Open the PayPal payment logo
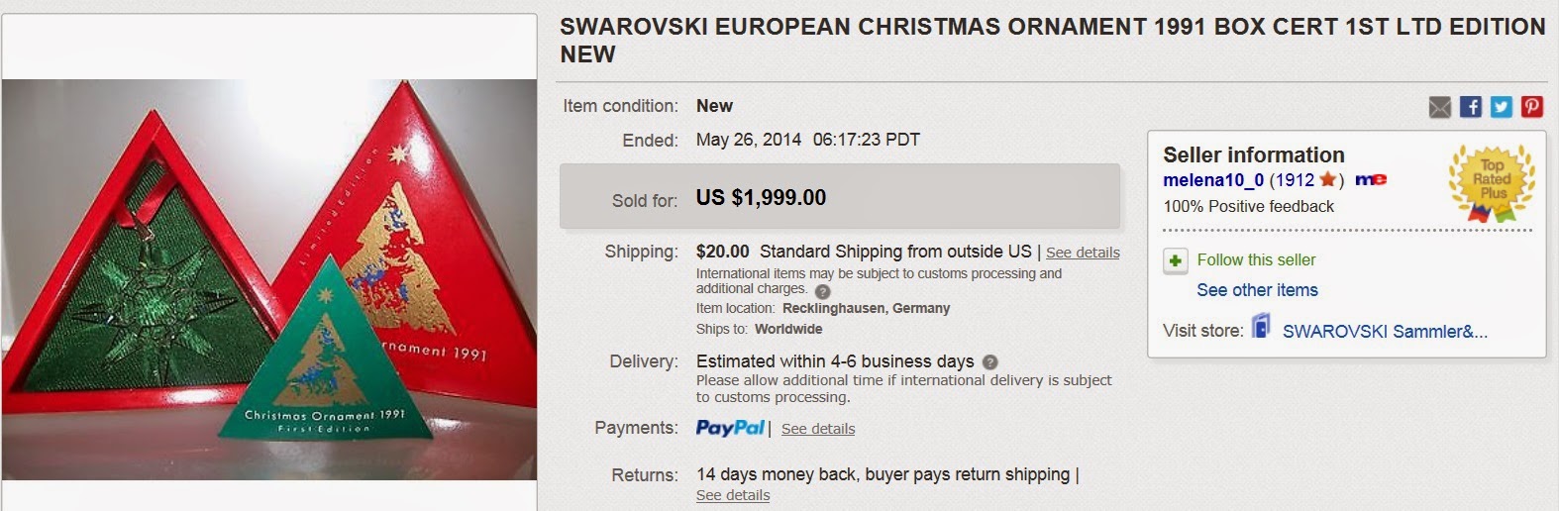 (x=730, y=428)
